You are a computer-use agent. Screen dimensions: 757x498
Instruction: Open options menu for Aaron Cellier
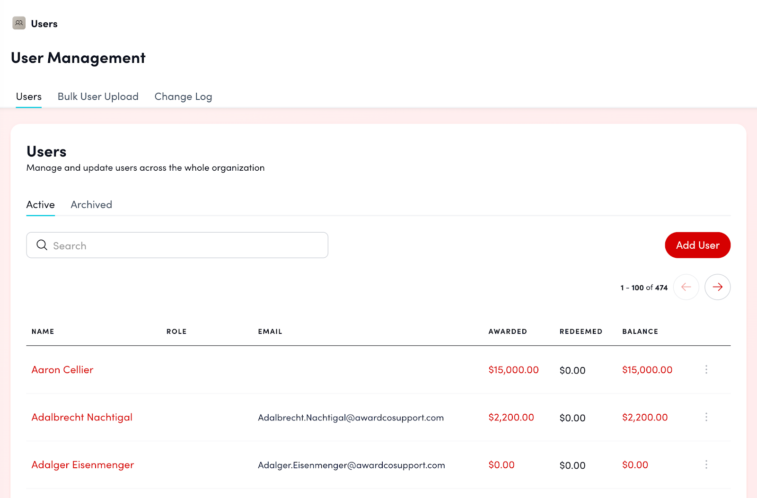(x=706, y=370)
